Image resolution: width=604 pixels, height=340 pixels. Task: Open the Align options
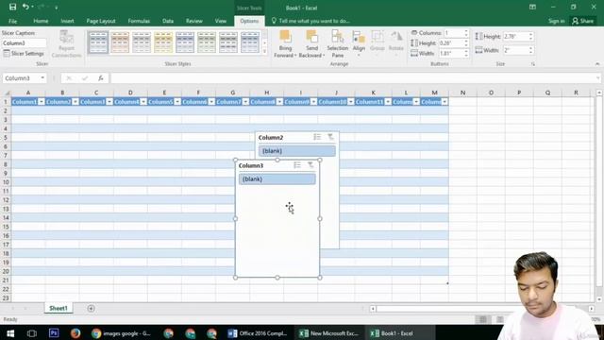coord(359,44)
